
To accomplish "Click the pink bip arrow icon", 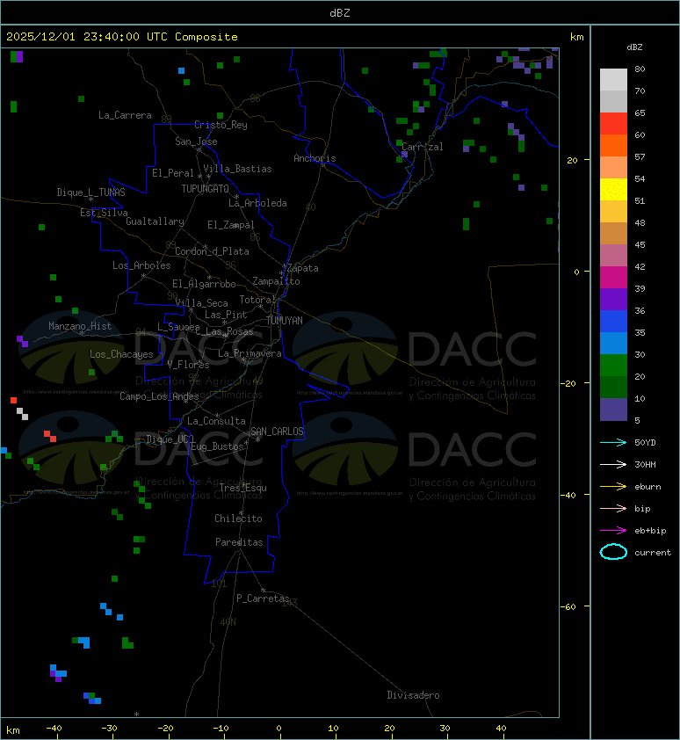I will (613, 508).
